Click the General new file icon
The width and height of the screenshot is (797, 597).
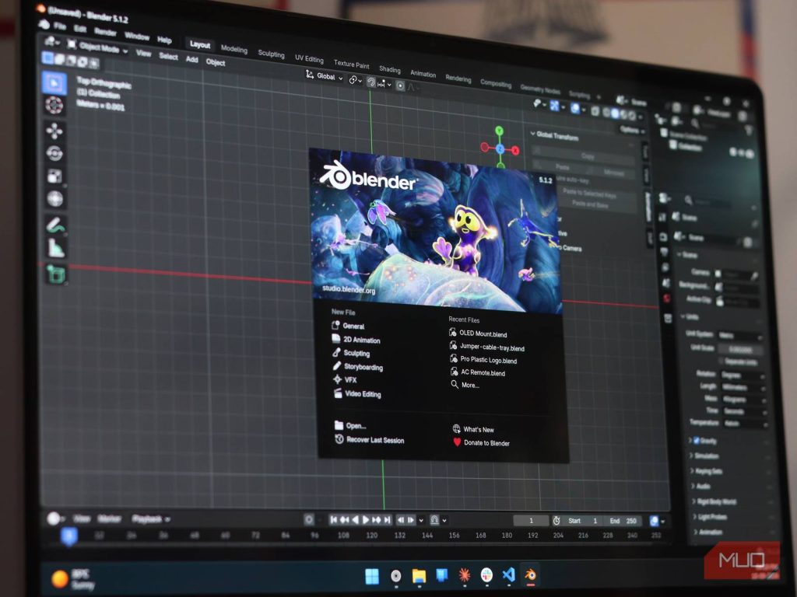point(335,325)
